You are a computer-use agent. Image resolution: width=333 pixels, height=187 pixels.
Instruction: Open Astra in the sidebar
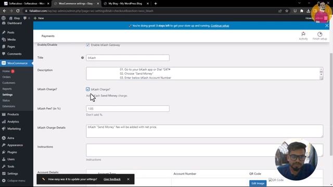click(x=10, y=138)
